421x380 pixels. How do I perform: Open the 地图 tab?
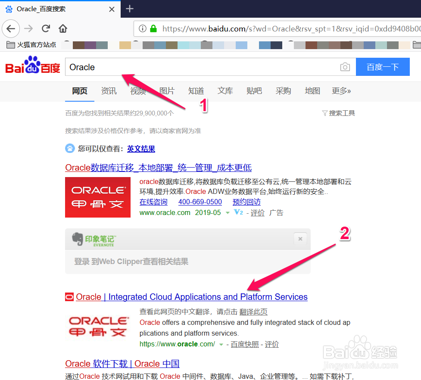coord(312,91)
